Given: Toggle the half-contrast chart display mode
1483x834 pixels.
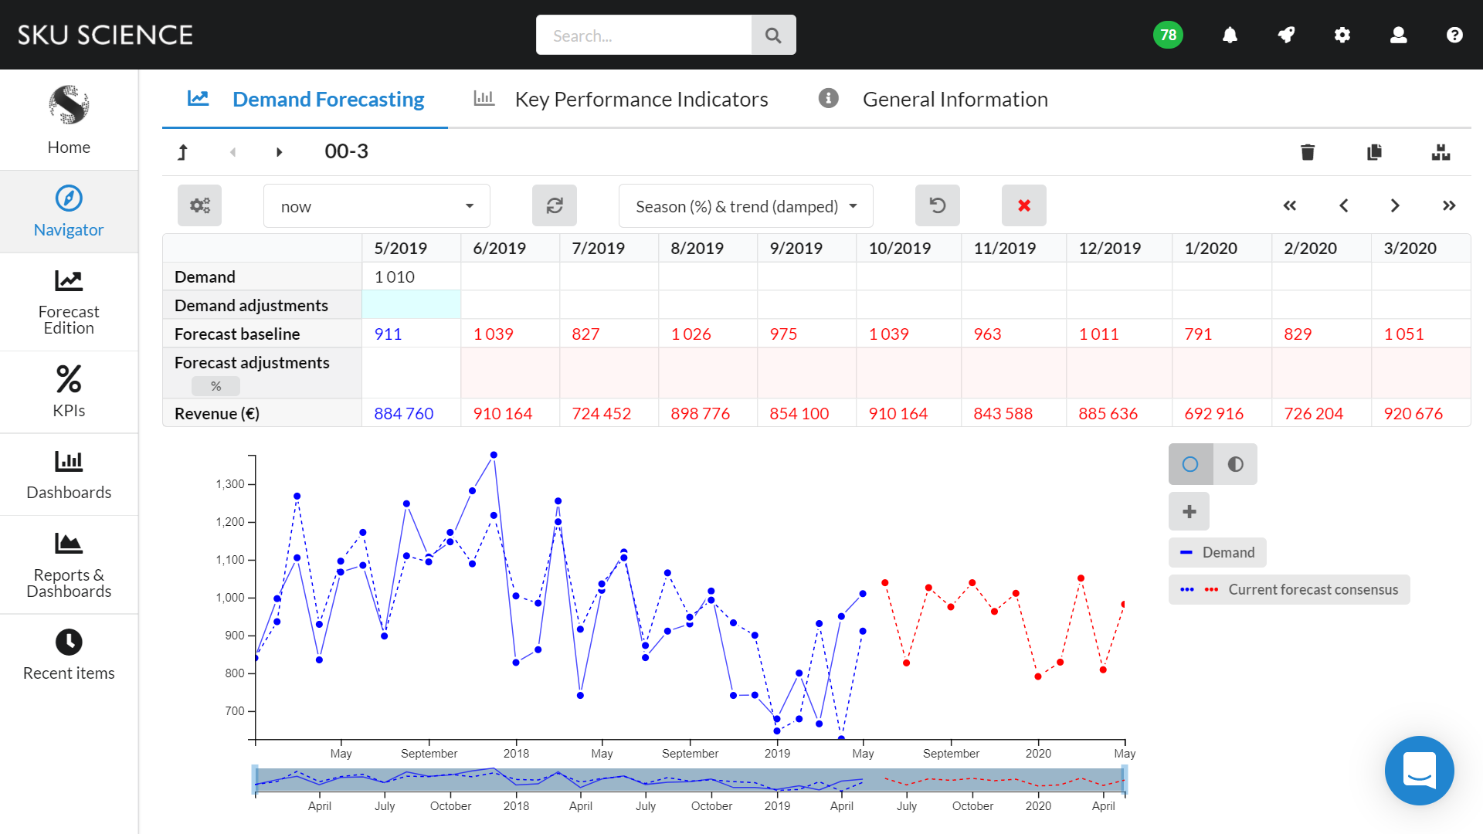Looking at the screenshot, I should coord(1234,464).
